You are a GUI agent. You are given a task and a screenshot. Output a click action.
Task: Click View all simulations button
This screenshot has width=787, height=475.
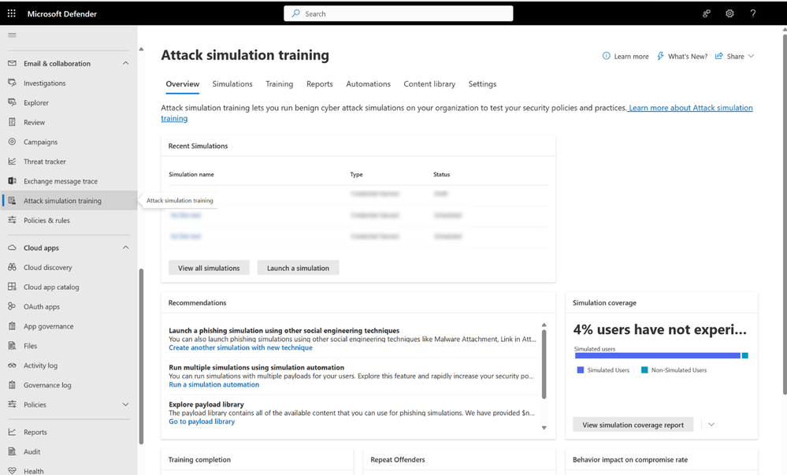coord(209,268)
